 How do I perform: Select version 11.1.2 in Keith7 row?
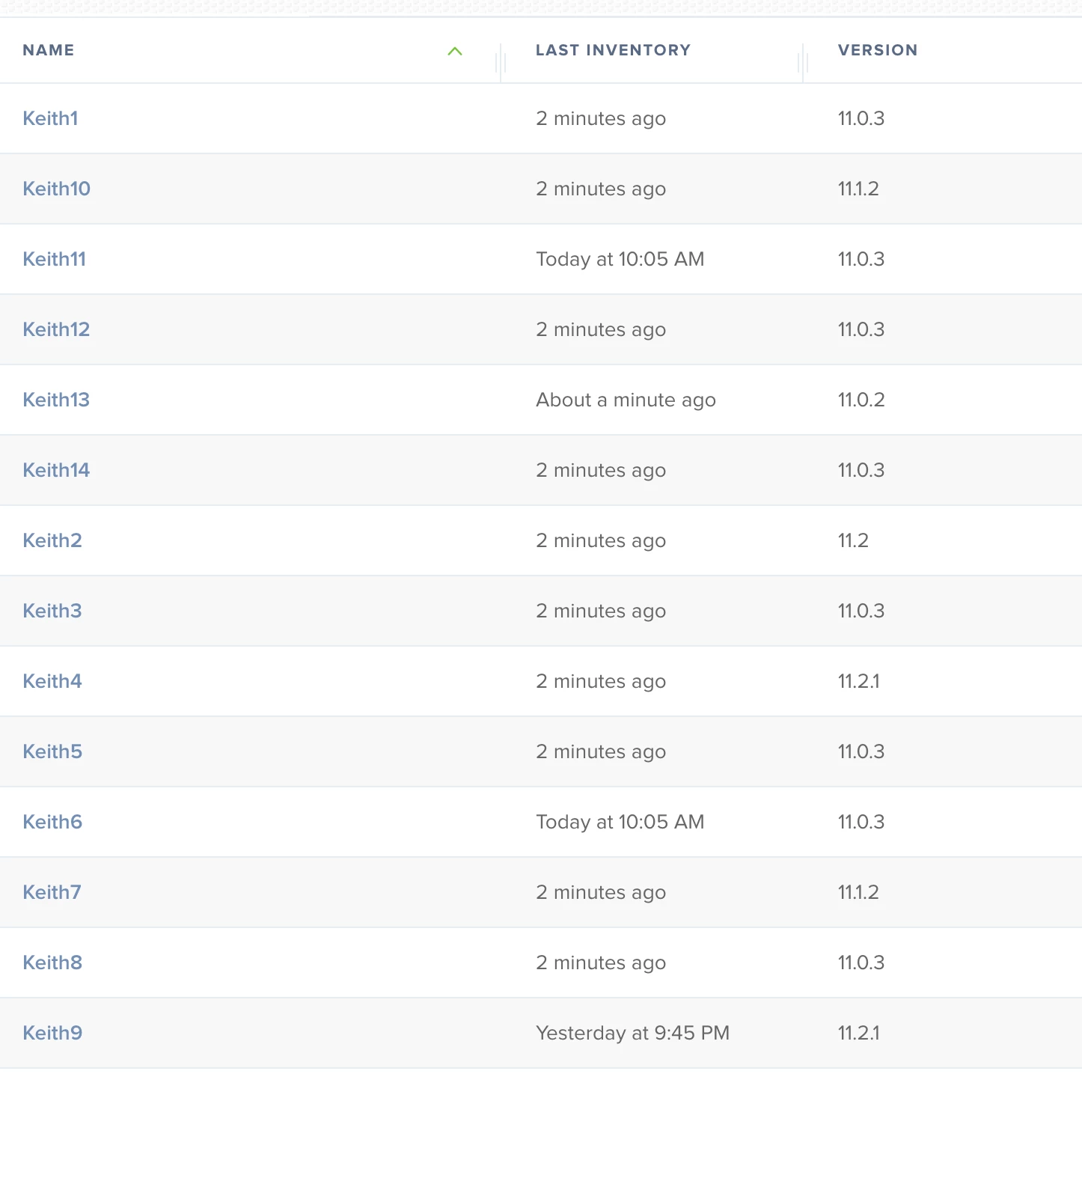click(858, 892)
